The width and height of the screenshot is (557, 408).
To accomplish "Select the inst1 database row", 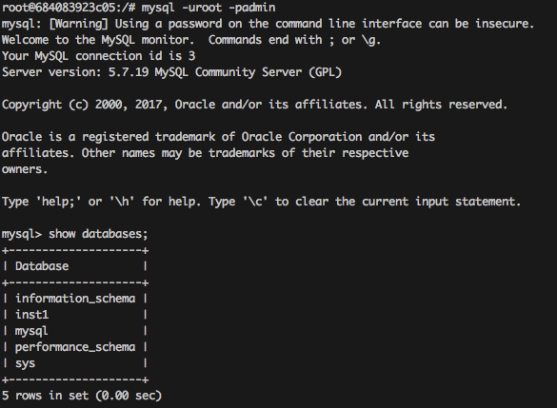I will 75,315.
